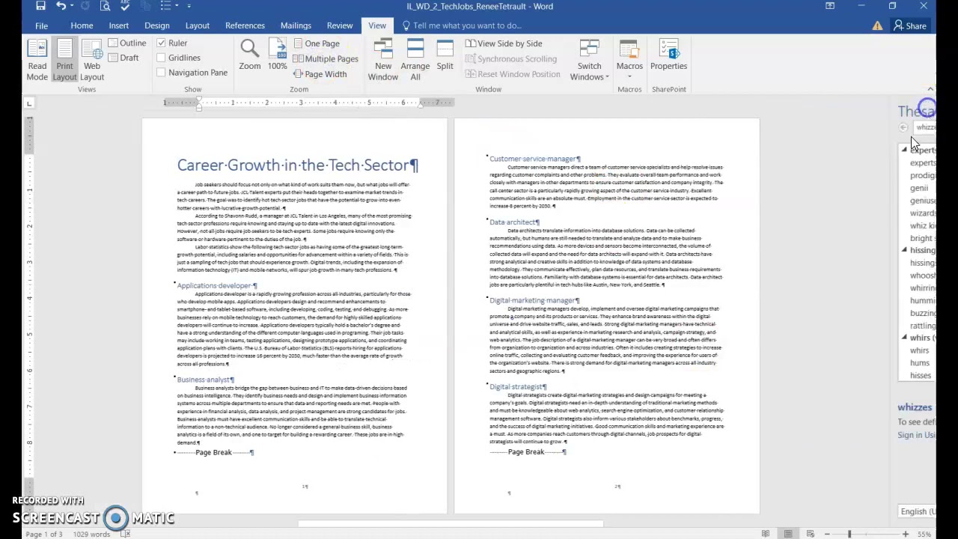Switch to Outline view
Screen dimensions: 958x539
[127, 43]
